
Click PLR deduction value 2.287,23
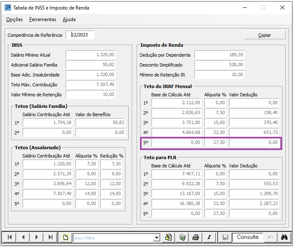pyautogui.click(x=254, y=203)
